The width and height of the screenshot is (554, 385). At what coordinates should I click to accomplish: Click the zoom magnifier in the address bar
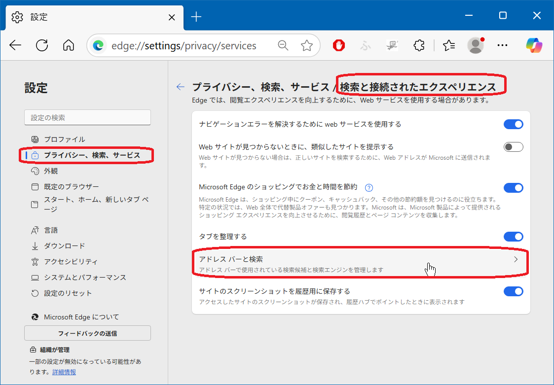pyautogui.click(x=283, y=46)
